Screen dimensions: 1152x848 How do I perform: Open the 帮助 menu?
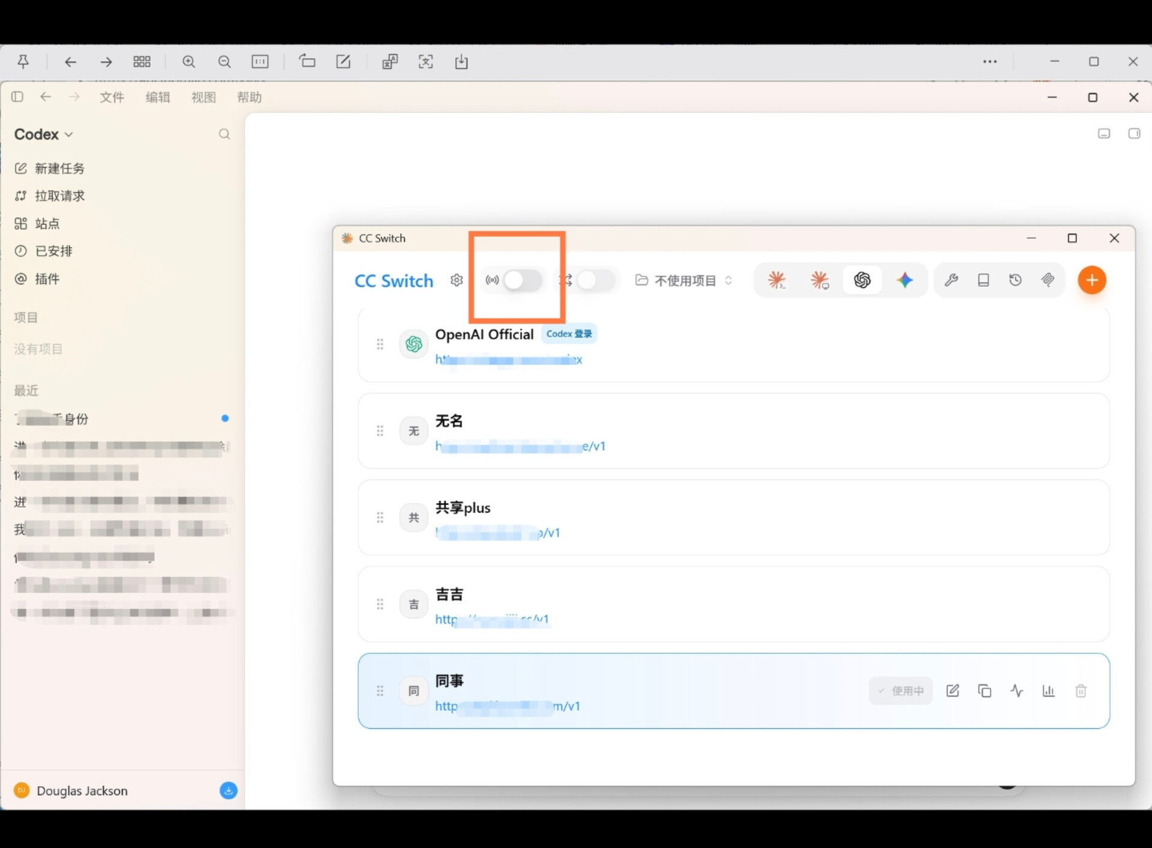pyautogui.click(x=249, y=97)
